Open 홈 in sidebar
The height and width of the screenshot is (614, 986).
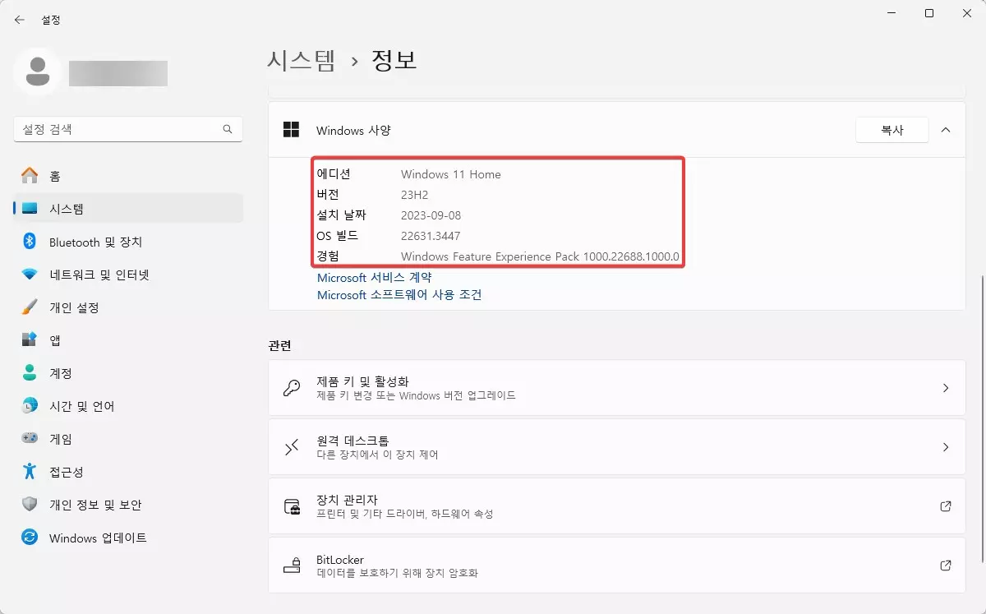(x=128, y=176)
